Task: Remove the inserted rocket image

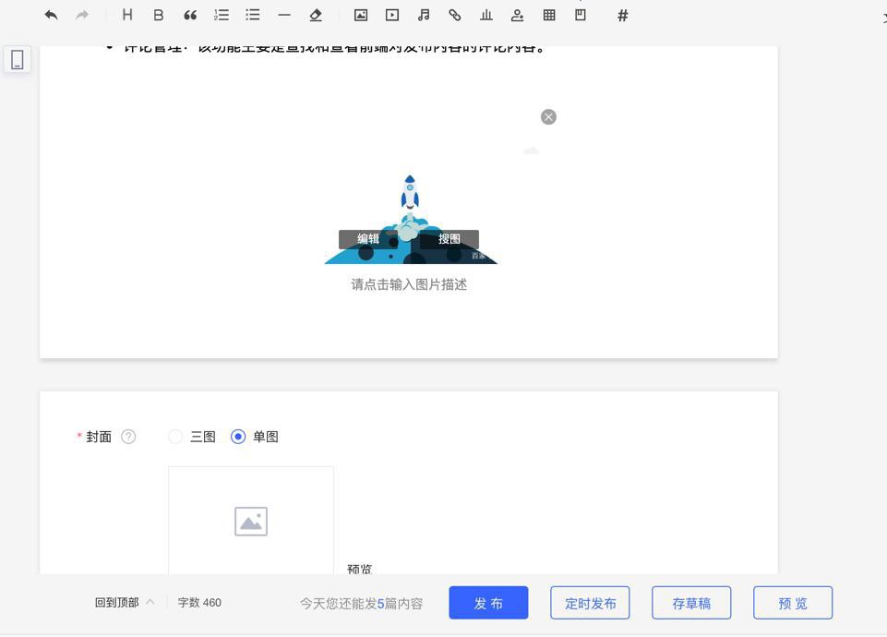Action: (x=548, y=117)
